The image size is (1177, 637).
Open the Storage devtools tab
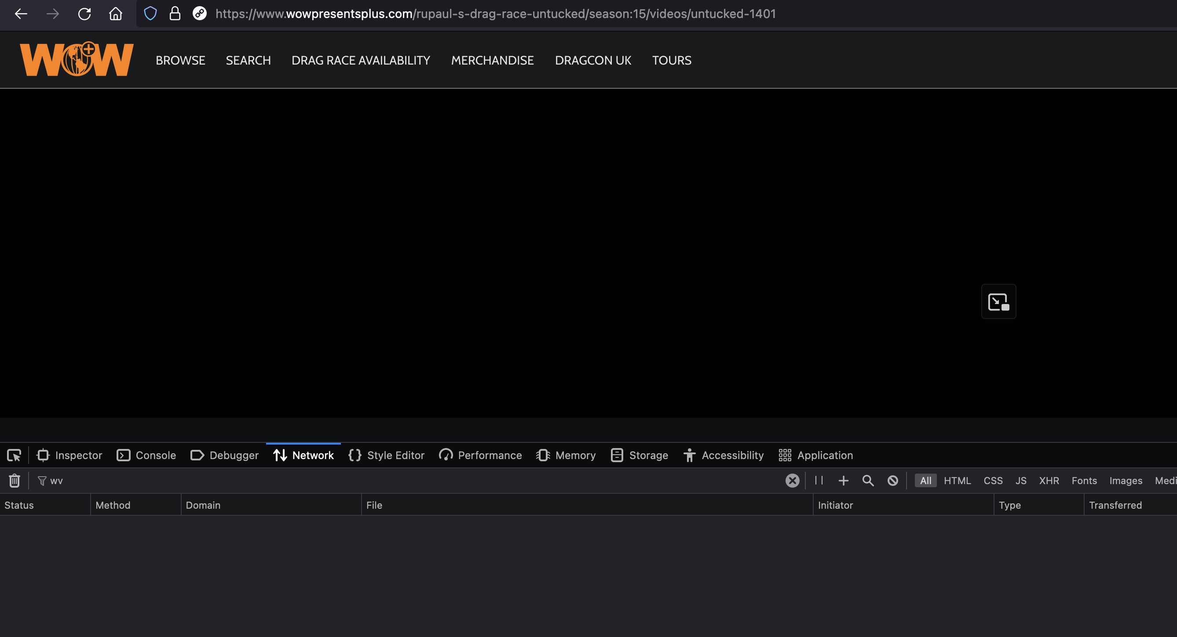639,455
